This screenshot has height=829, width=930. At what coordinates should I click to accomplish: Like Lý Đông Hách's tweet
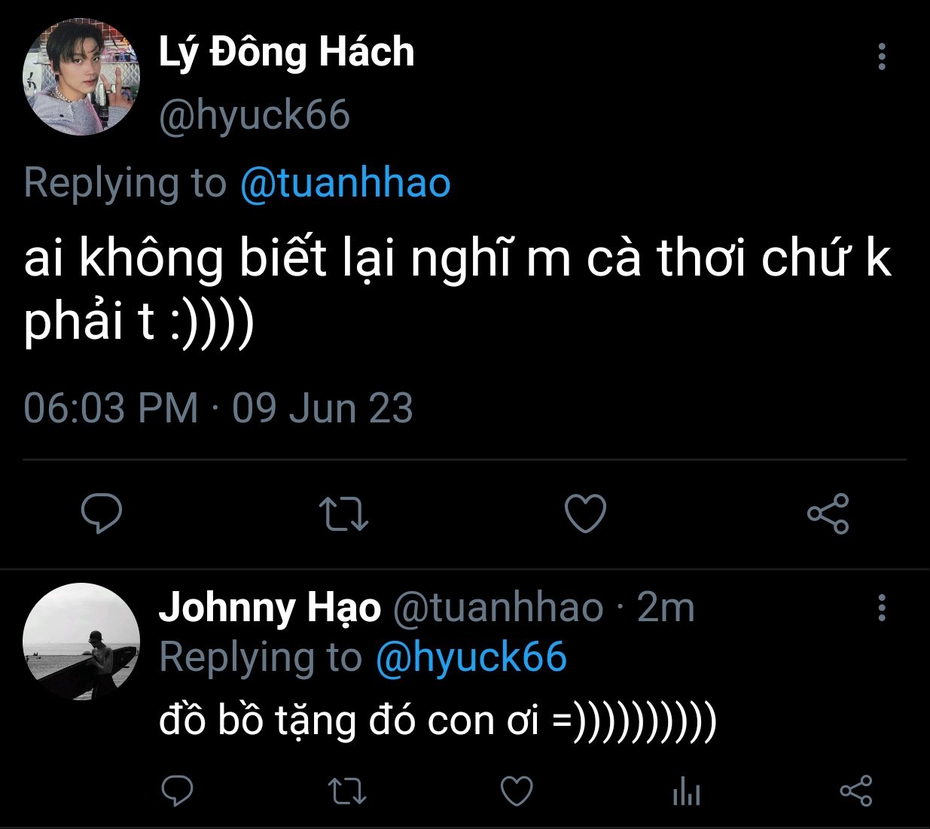point(585,514)
